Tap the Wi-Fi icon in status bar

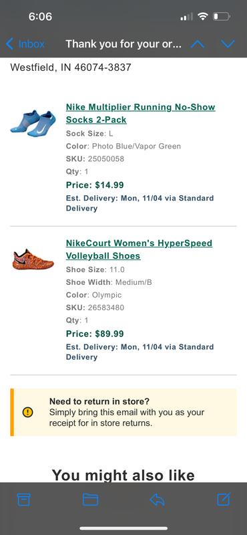[203, 16]
